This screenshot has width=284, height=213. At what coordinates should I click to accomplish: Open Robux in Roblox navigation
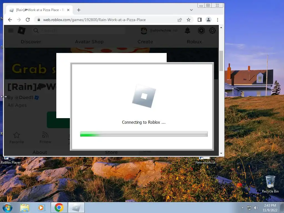pyautogui.click(x=194, y=42)
